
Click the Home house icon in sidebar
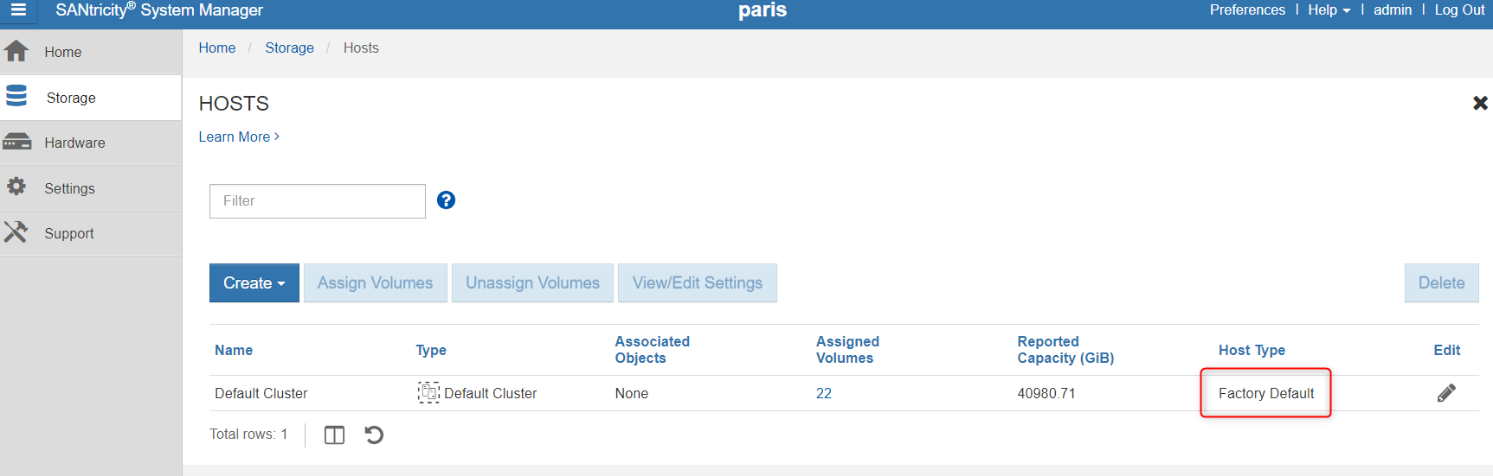pos(16,52)
